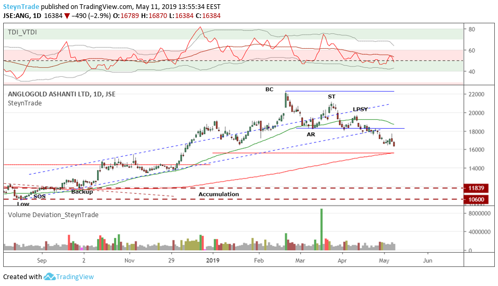498x286 pixels.
Task: Click the SOS annotation text
Action: 40,196
